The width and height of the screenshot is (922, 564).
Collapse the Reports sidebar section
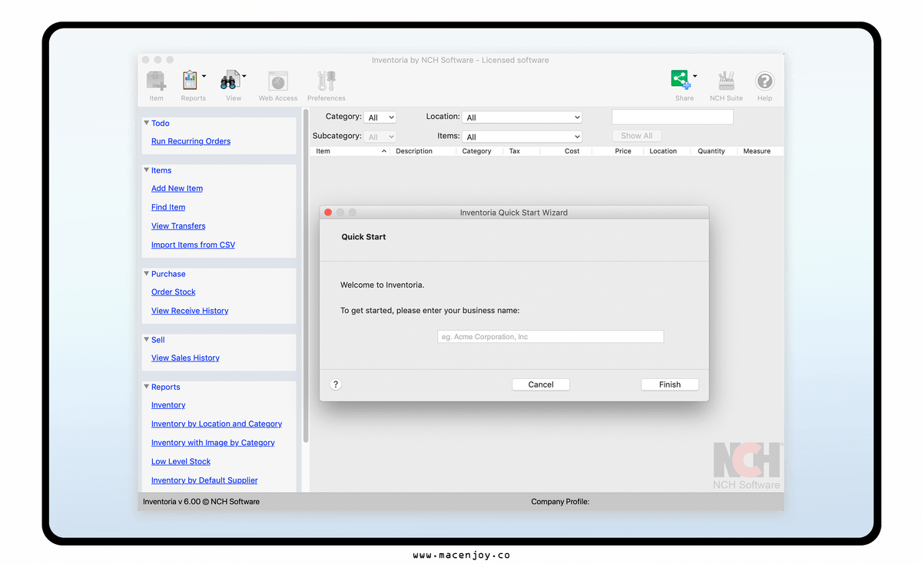(147, 387)
